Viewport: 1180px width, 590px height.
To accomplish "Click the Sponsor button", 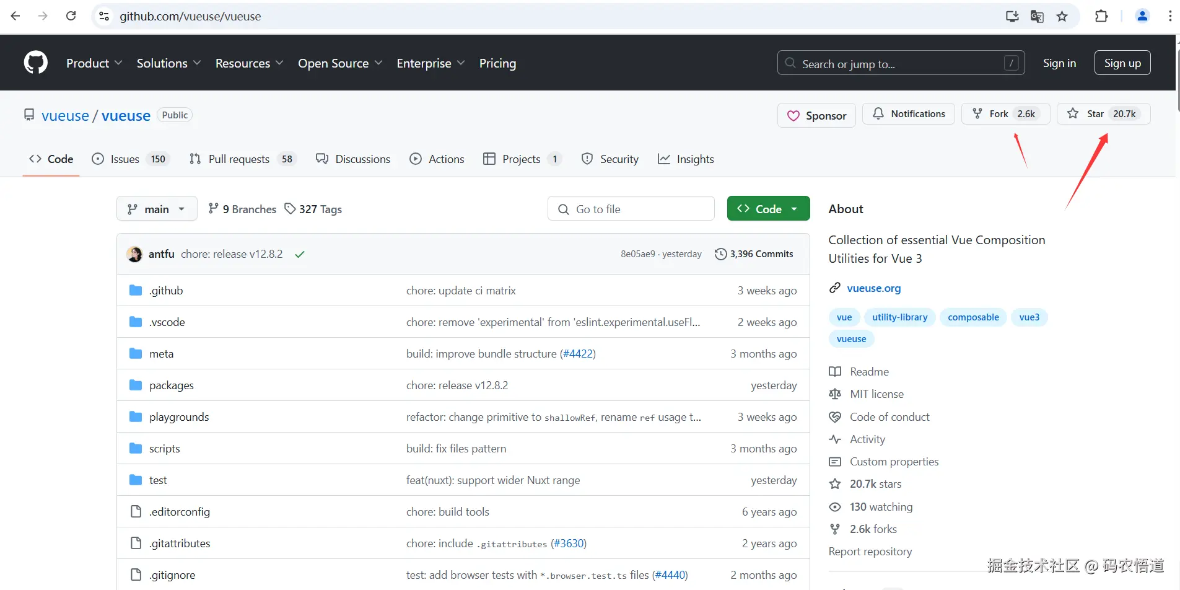I will 816,115.
